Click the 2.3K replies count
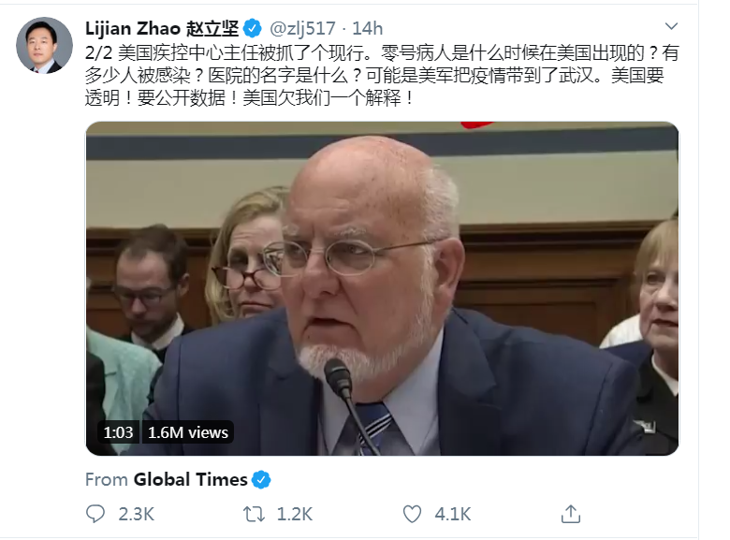The width and height of the screenshot is (730, 540). [x=136, y=515]
